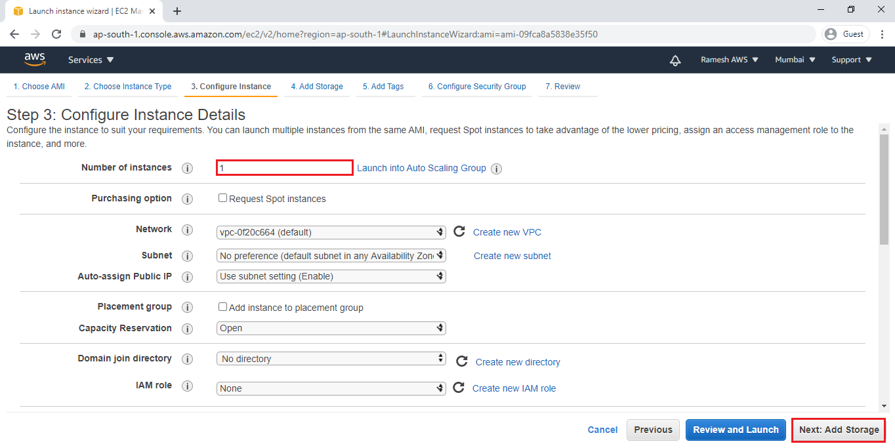Show info icon for Subnet
This screenshot has width=895, height=448.
click(x=187, y=256)
